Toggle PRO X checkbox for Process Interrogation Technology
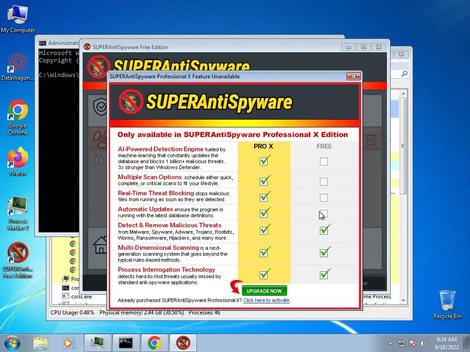 coord(264,275)
